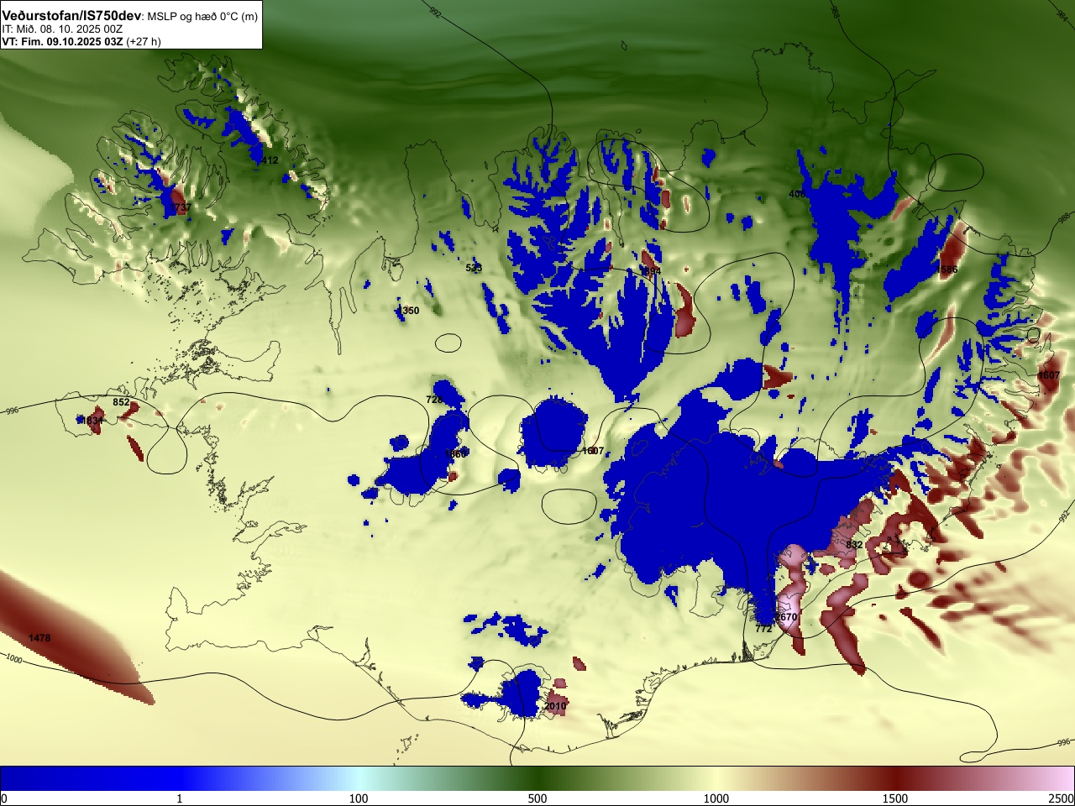Click the 1000 isobar label in the southwest
1075x806 pixels.
[x=13, y=659]
